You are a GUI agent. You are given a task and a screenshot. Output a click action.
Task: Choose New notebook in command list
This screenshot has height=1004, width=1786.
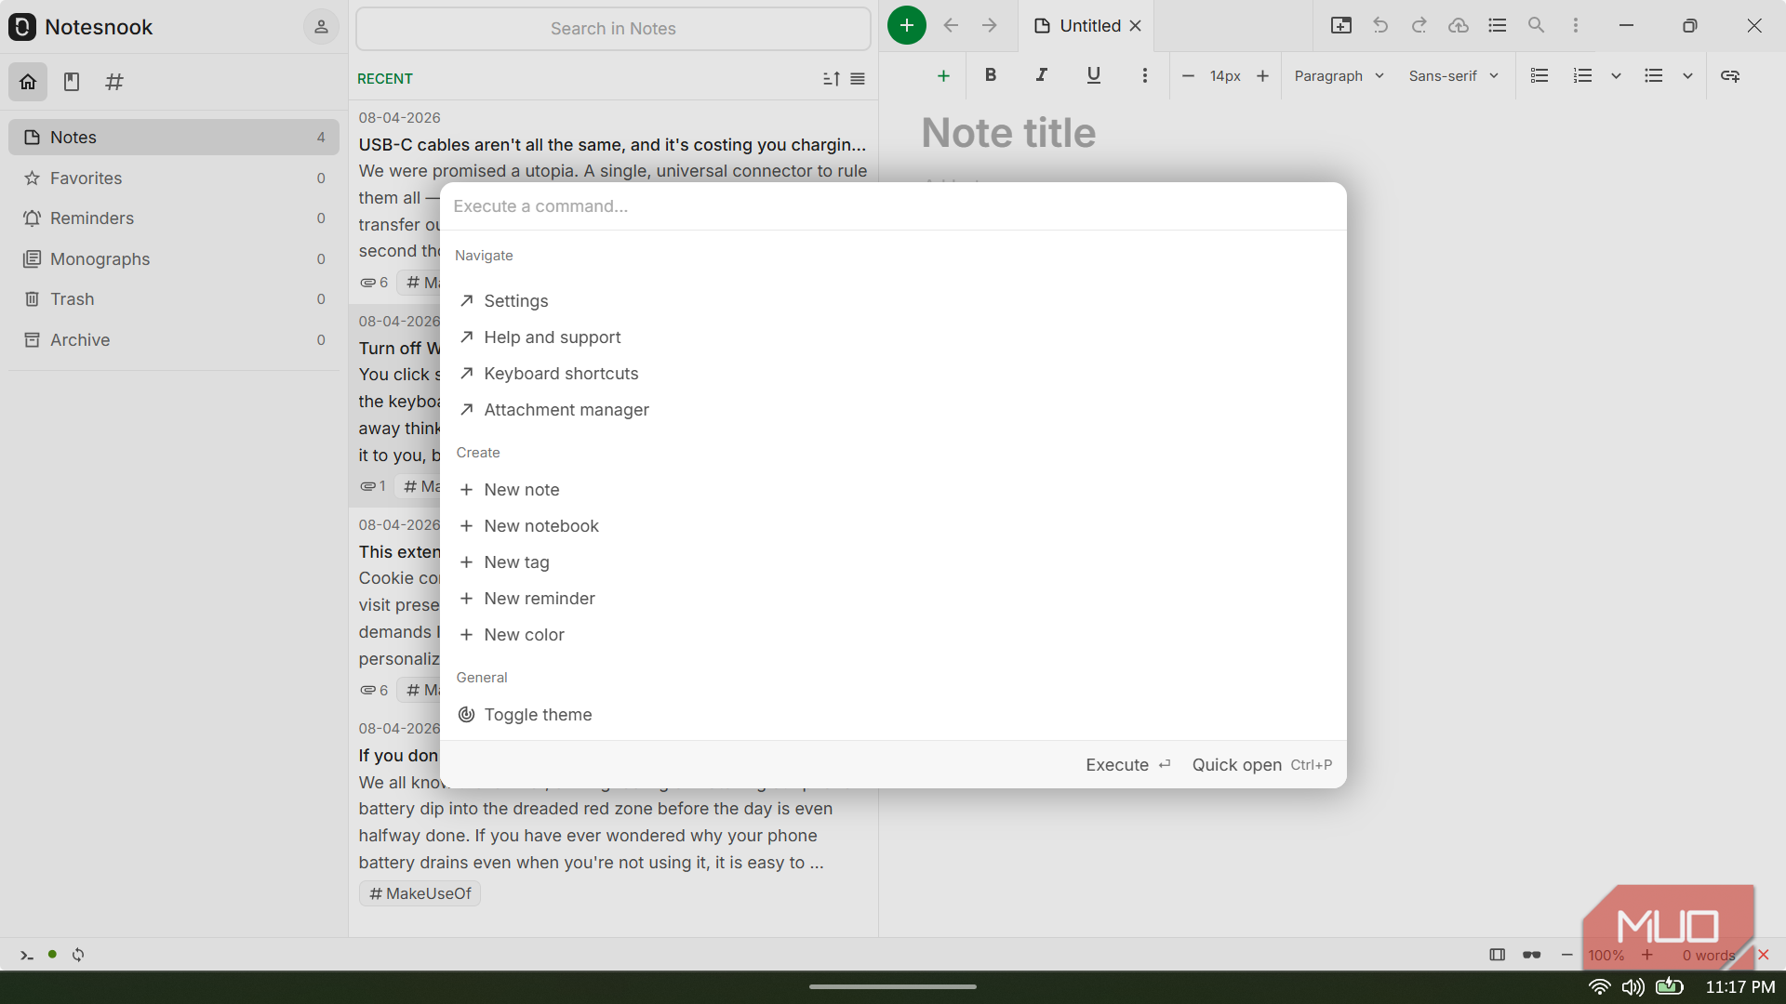tap(893, 526)
